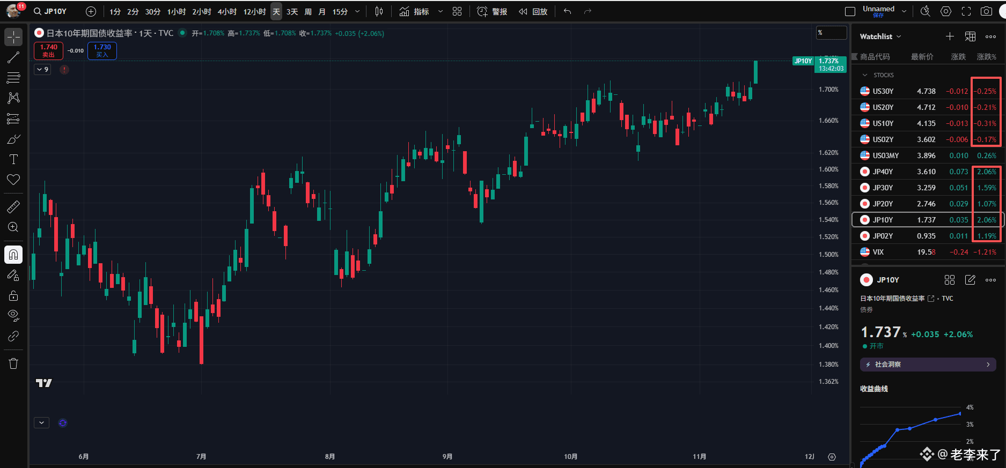Open the heart icons tool
1006x468 pixels.
coord(13,180)
